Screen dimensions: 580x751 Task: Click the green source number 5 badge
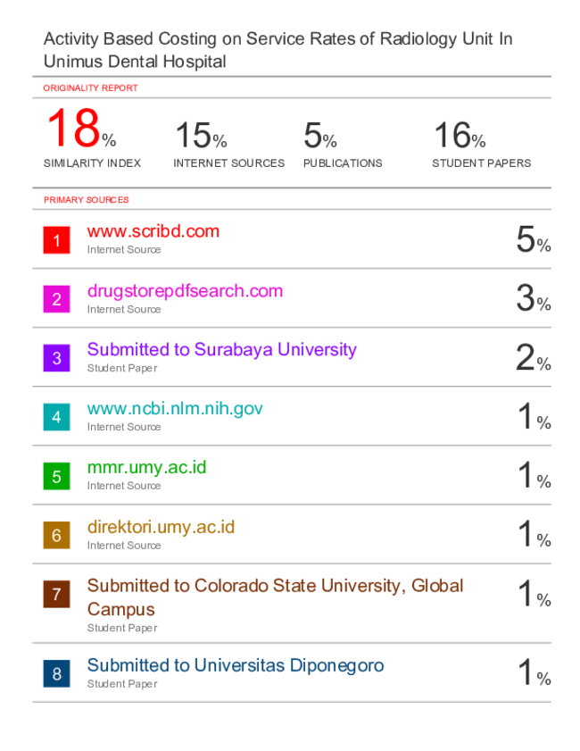(56, 476)
